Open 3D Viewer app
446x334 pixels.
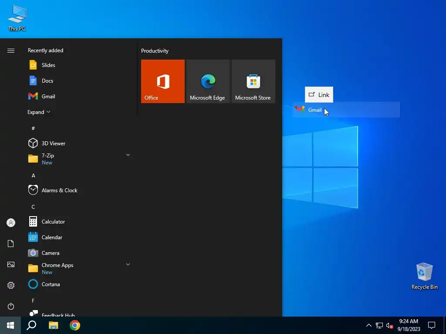tap(80, 143)
